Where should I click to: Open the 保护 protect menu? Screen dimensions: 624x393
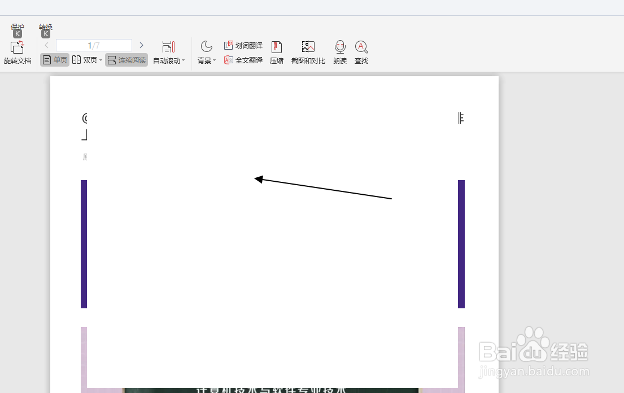pos(18,28)
